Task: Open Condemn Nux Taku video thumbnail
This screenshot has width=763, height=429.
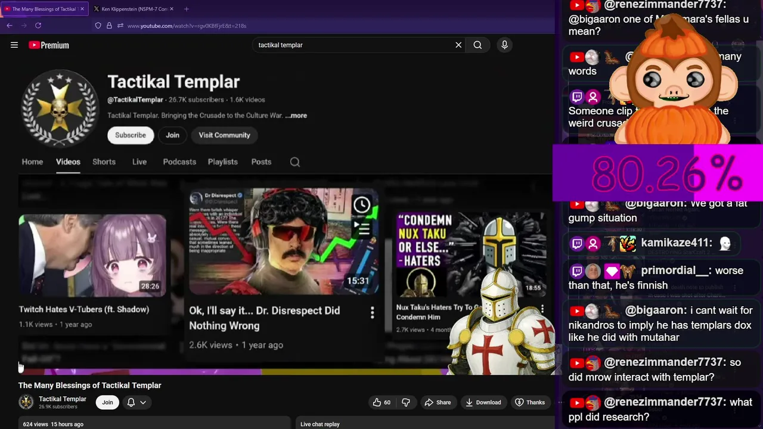Action: [471, 255]
